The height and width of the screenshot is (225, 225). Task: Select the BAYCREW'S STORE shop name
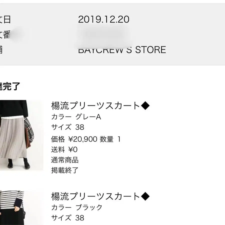[122, 50]
